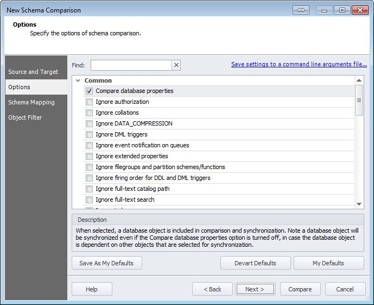Collapse the Common options group
Viewport: 374px width, 305px height.
[x=78, y=80]
